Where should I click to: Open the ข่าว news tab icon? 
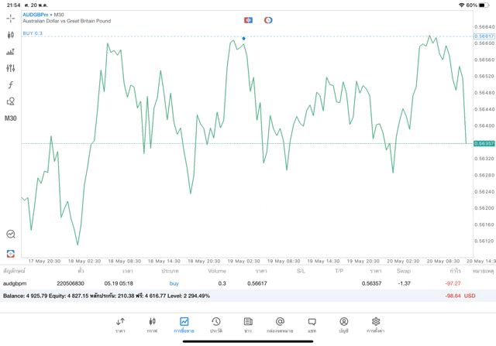coord(247,324)
